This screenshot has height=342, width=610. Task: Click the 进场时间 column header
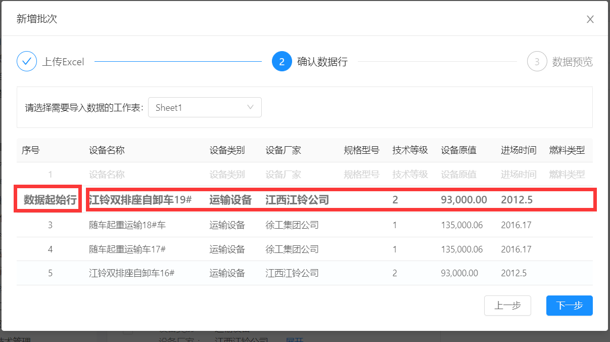(519, 150)
